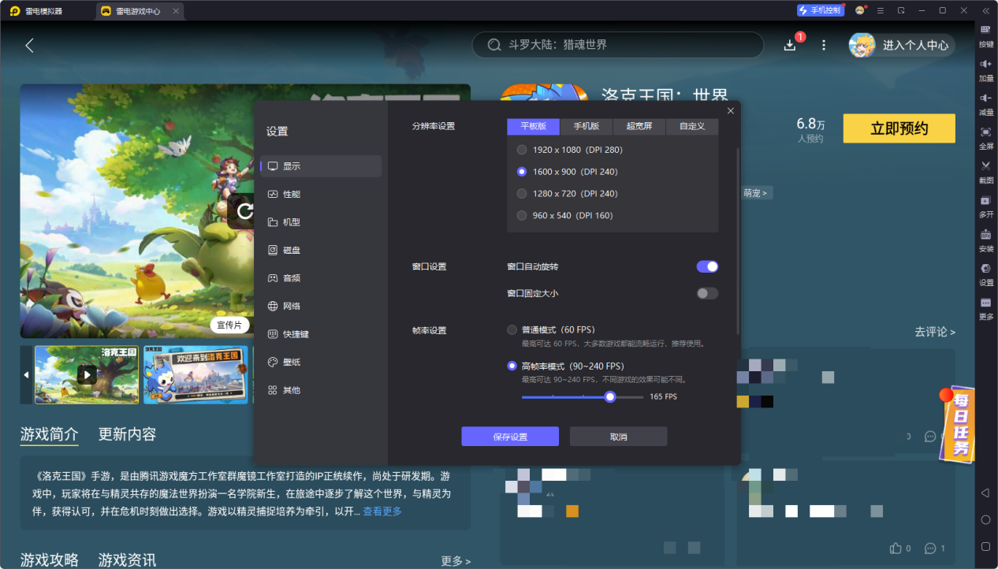
Task: Click the 立即预约 pre-register button
Action: pyautogui.click(x=899, y=128)
